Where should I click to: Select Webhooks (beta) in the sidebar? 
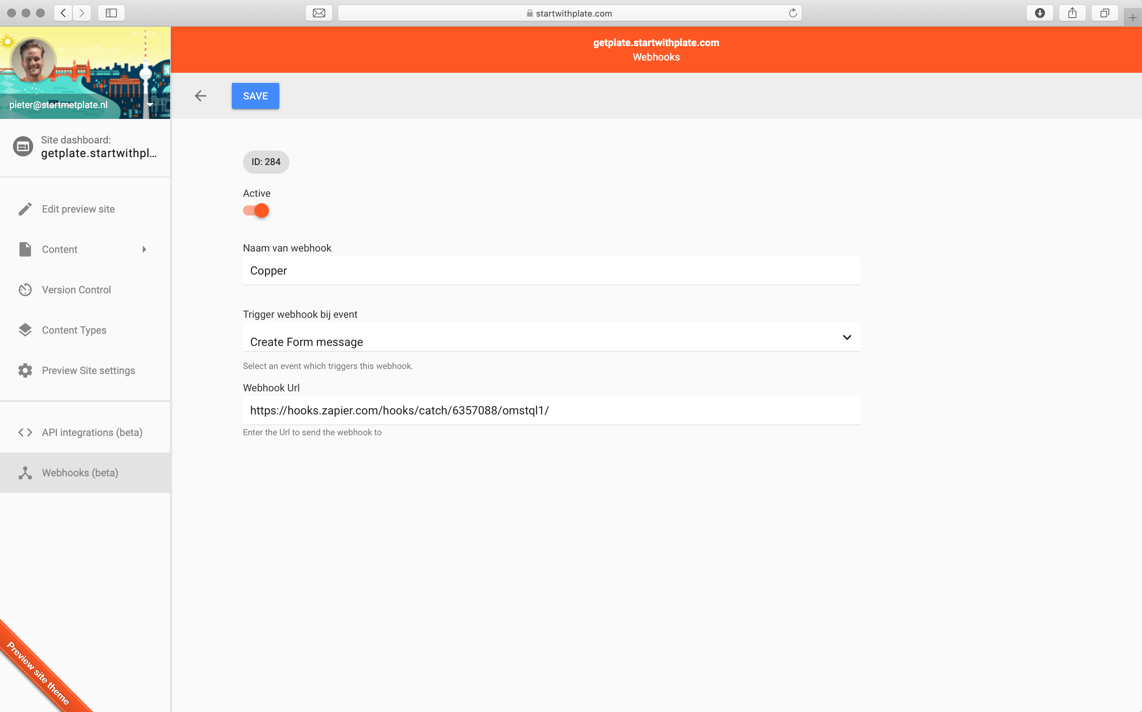pos(80,473)
